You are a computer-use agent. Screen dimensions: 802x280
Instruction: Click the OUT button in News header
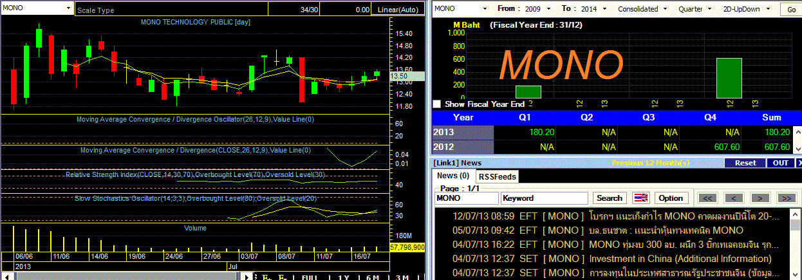coord(781,163)
